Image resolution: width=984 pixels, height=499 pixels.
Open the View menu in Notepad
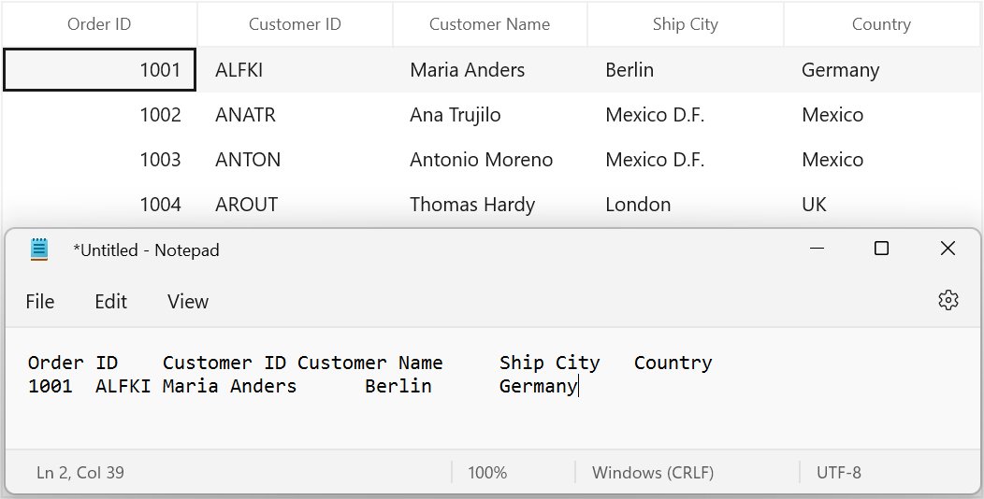click(188, 302)
